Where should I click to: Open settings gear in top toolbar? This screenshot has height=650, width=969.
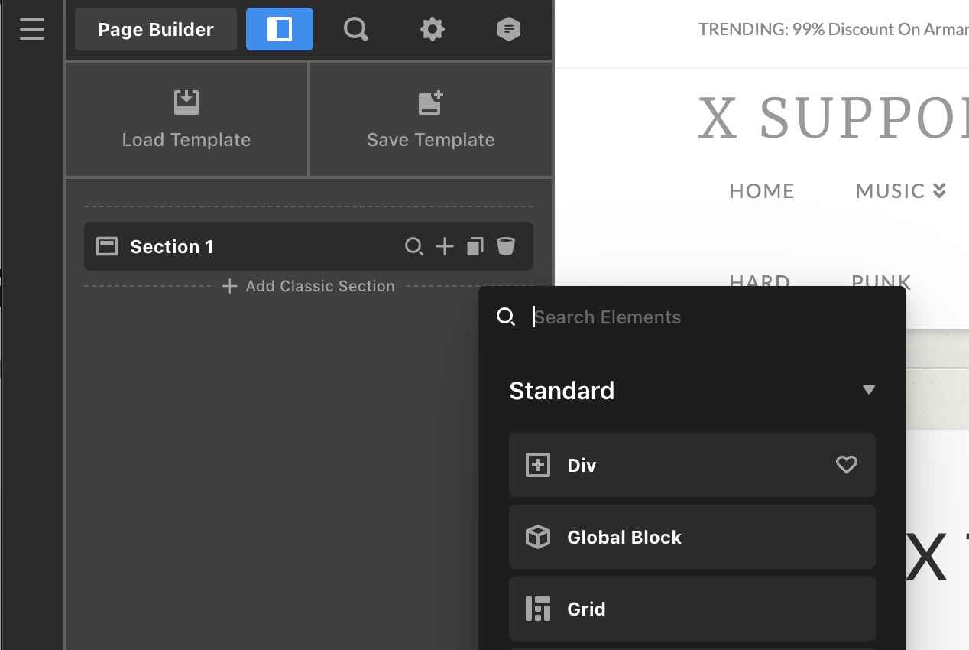point(432,29)
